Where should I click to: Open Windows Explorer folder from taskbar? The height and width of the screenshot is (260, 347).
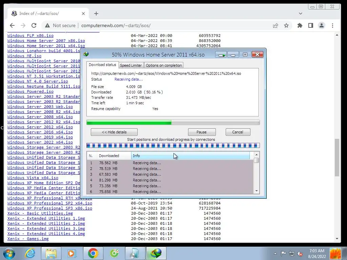51,253
